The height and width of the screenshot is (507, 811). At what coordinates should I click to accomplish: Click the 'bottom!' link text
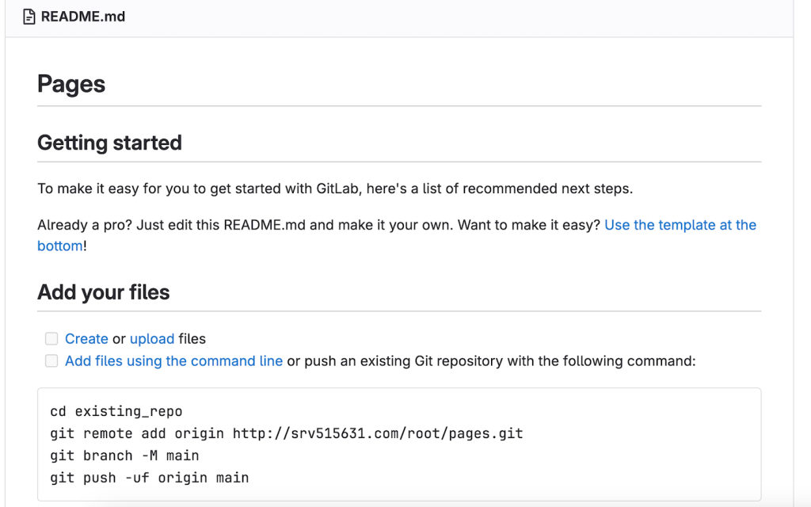[x=58, y=246]
